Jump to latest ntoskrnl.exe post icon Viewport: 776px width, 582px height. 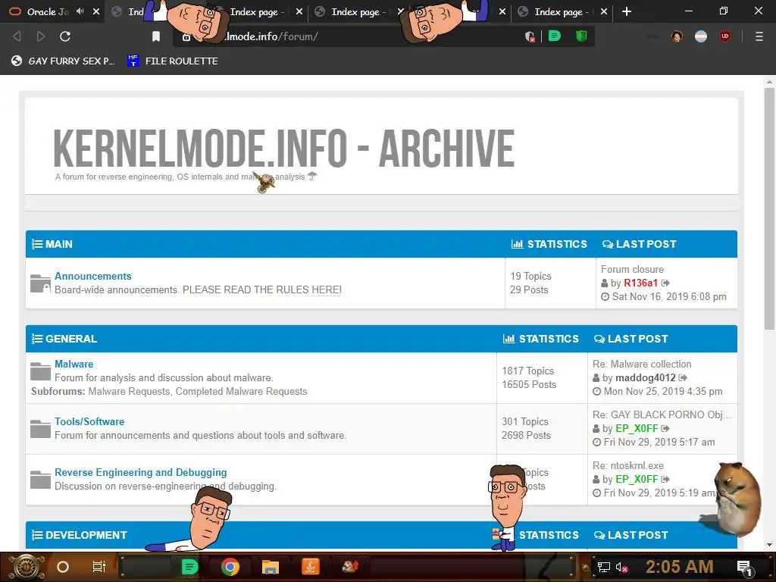pyautogui.click(x=665, y=479)
